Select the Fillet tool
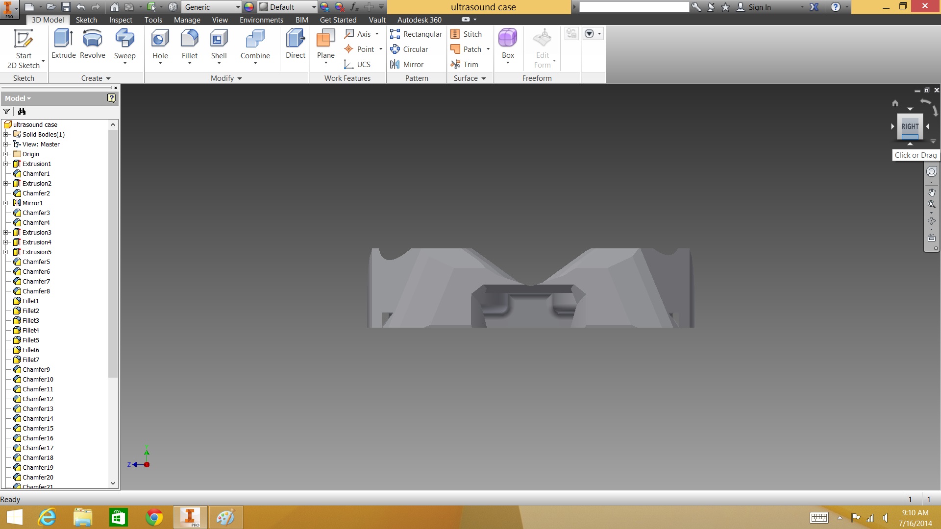Viewport: 941px width, 529px height. pyautogui.click(x=190, y=47)
